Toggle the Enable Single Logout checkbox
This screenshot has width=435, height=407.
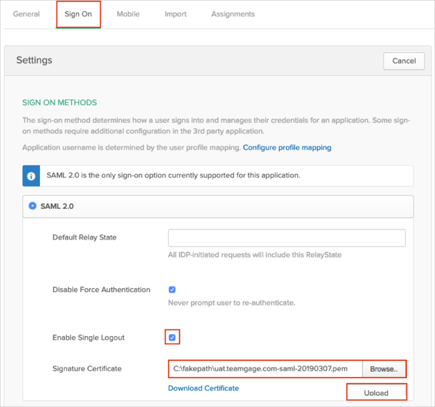[172, 337]
